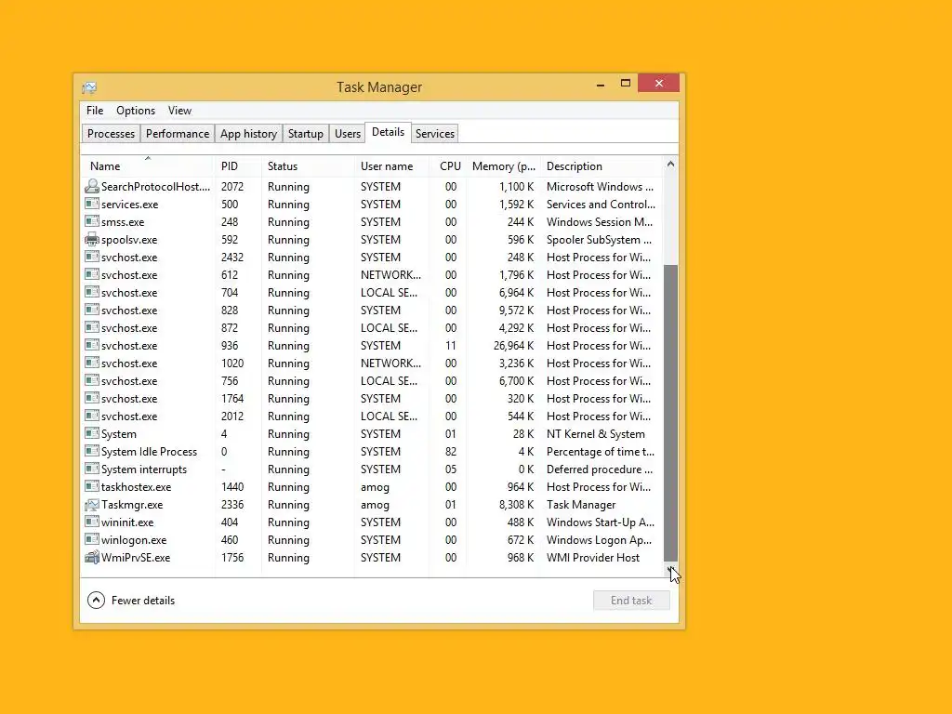Click the taskhostex.exe process icon
Screen dimensions: 952x714
click(92, 487)
